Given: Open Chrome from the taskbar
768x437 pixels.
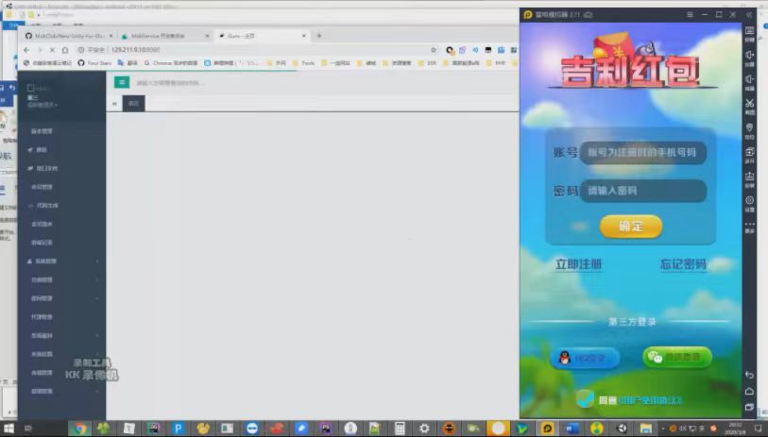Looking at the screenshot, I should point(80,429).
